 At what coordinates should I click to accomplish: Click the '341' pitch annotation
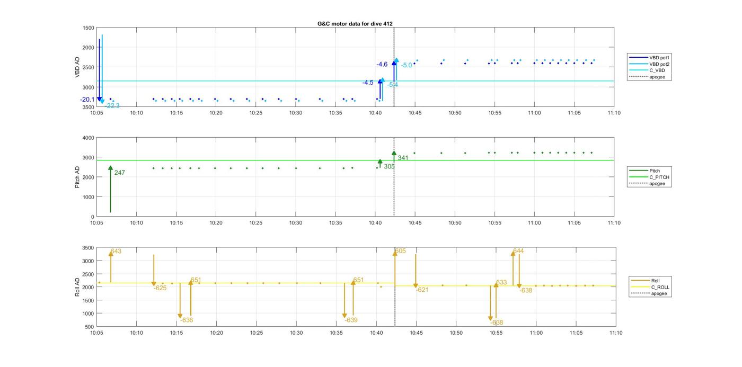403,158
